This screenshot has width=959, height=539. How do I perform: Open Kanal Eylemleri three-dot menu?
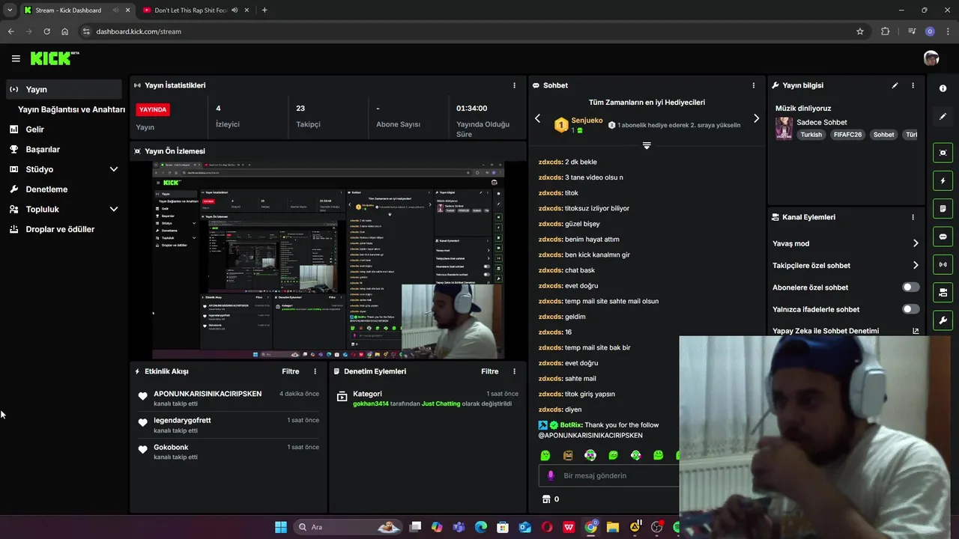coord(913,217)
